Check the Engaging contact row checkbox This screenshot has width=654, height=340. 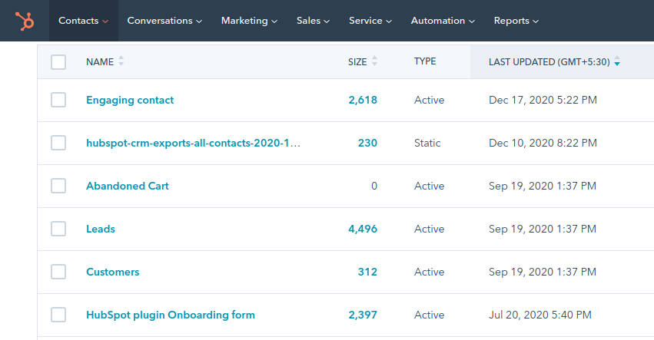58,100
